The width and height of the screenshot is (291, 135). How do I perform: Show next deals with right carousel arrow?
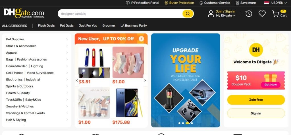click(x=145, y=80)
